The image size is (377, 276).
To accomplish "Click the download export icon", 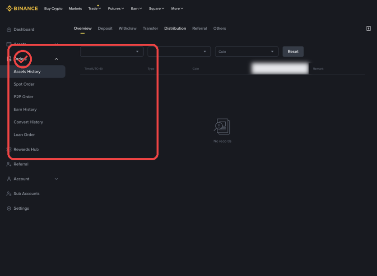I will tap(368, 28).
